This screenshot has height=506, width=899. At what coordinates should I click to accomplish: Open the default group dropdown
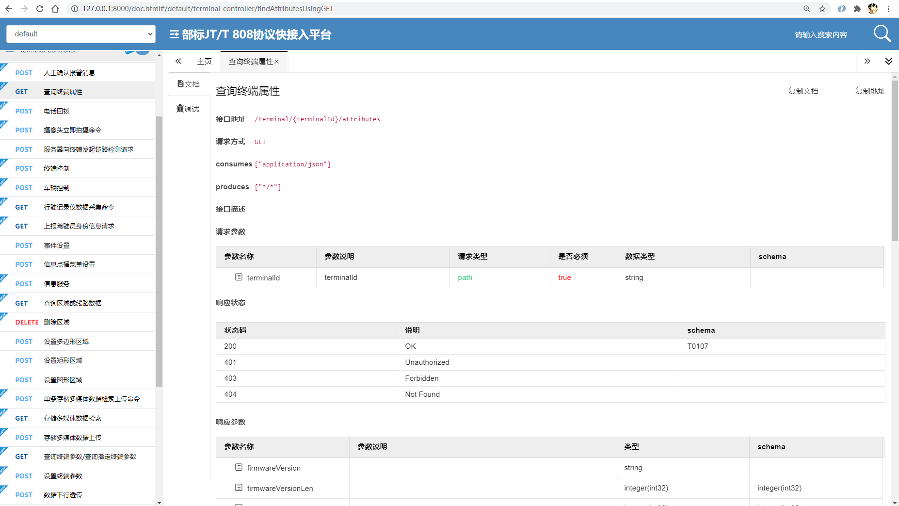pyautogui.click(x=81, y=34)
